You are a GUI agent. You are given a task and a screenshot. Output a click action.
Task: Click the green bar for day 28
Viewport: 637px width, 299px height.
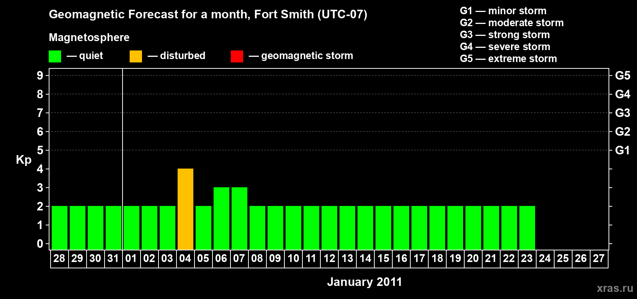[60, 228]
